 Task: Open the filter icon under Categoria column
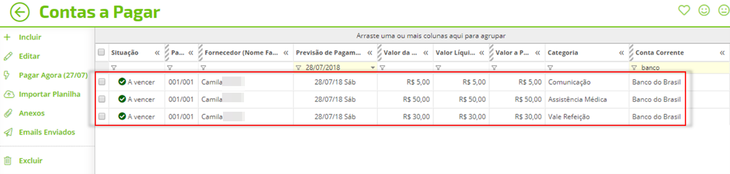click(x=550, y=68)
